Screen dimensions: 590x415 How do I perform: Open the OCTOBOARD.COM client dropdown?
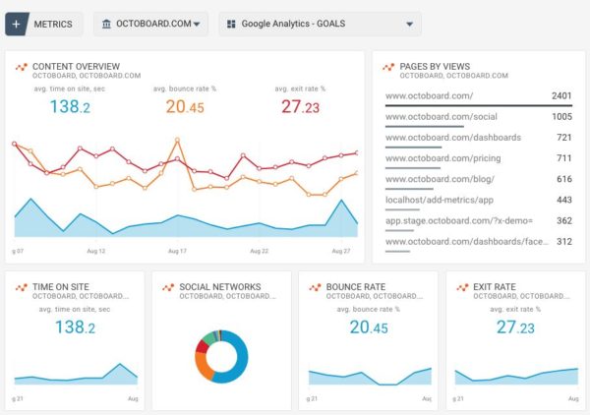tap(150, 24)
